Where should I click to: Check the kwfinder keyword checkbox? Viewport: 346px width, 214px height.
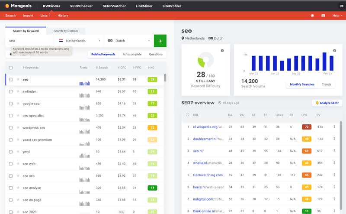click(11, 91)
